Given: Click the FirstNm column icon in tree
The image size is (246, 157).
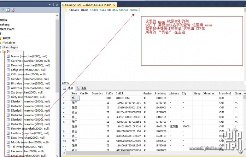Looking at the screenshot, I should tap(8, 129).
